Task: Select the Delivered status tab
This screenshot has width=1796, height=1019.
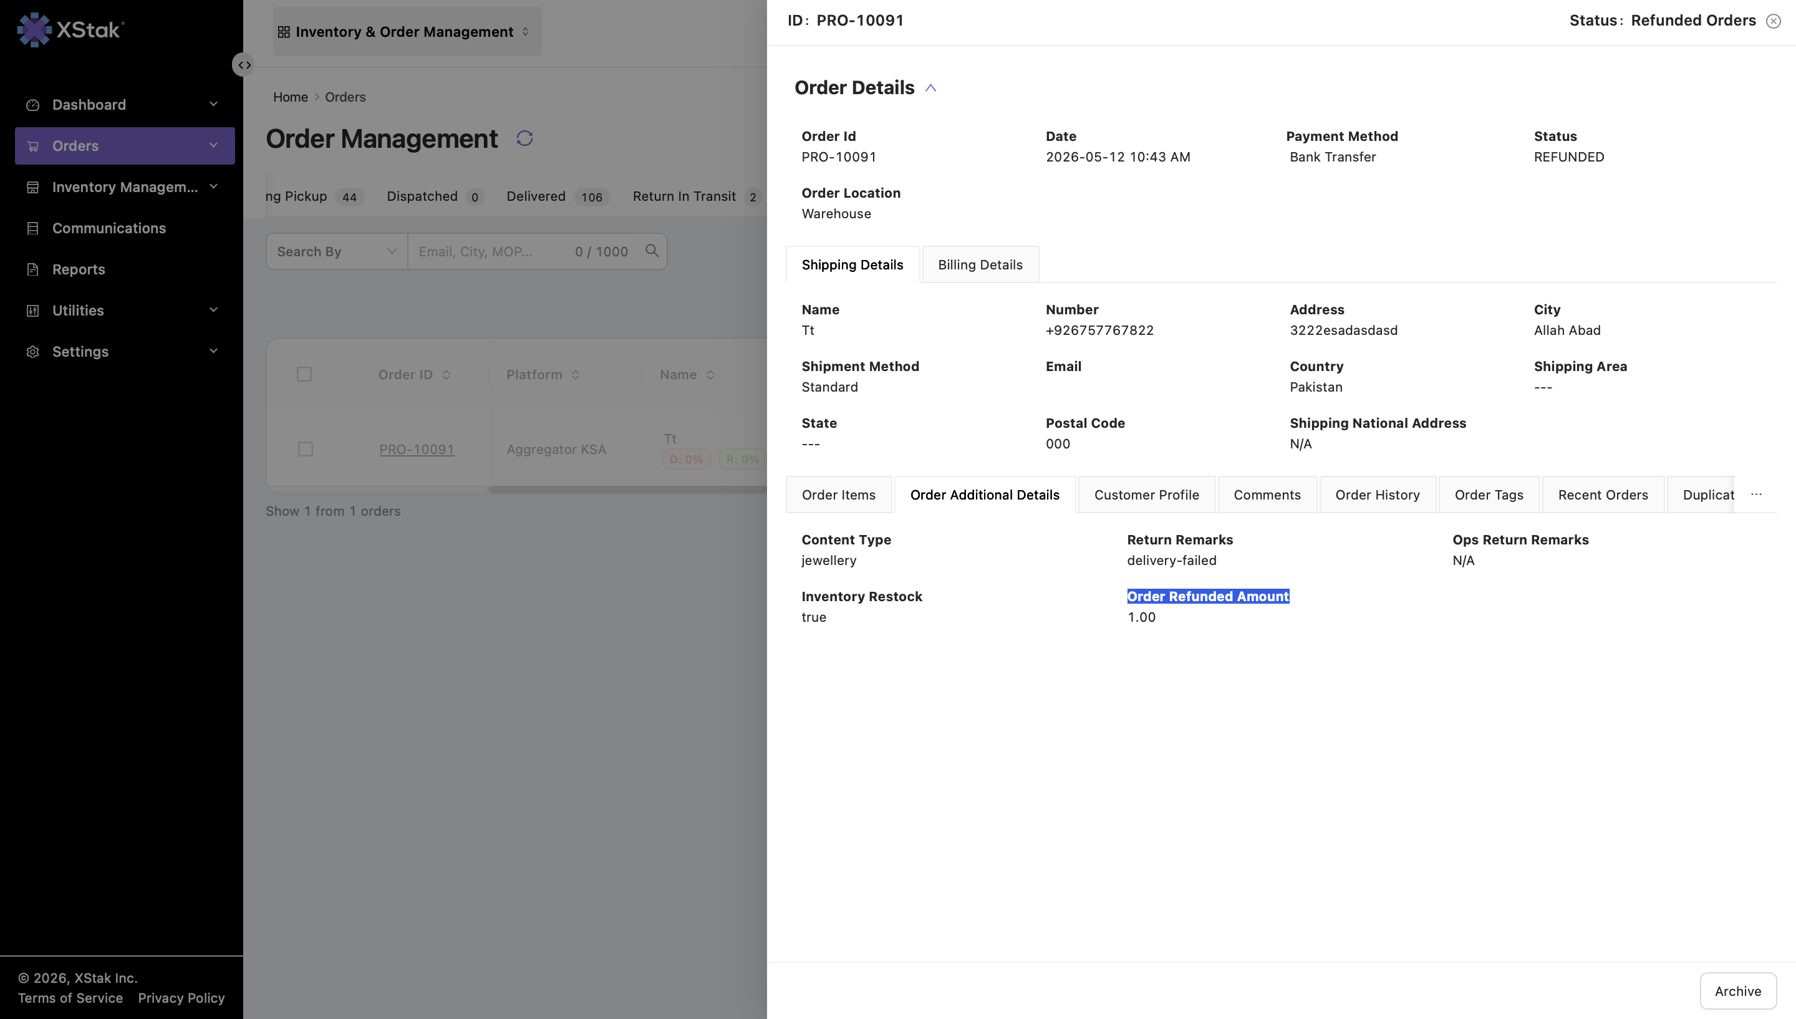Action: click(558, 196)
